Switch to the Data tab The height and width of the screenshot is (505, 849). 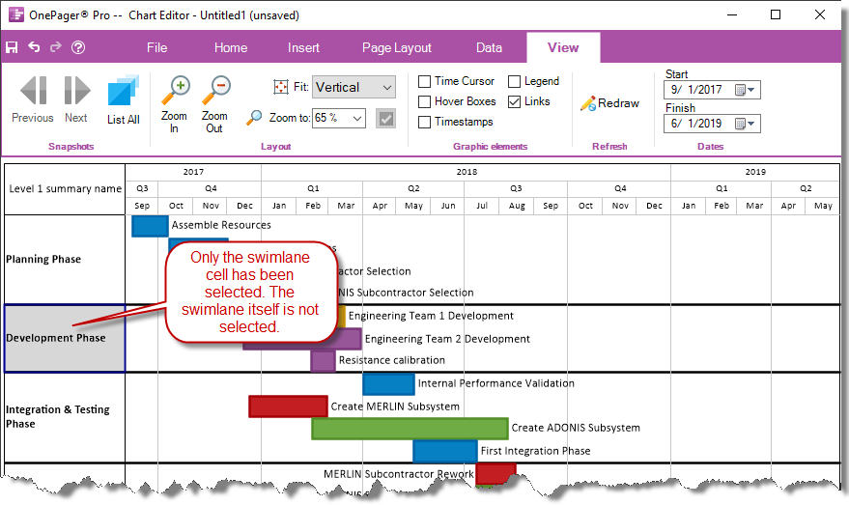click(489, 47)
